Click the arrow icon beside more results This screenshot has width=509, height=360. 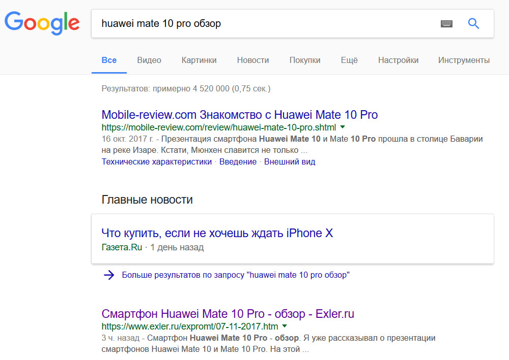click(108, 275)
